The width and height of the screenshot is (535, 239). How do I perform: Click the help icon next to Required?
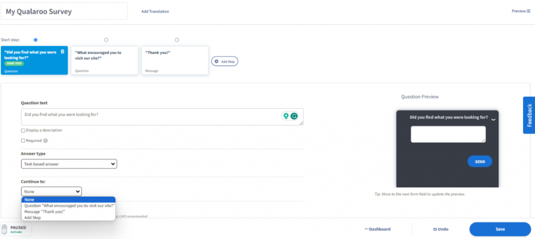45,140
